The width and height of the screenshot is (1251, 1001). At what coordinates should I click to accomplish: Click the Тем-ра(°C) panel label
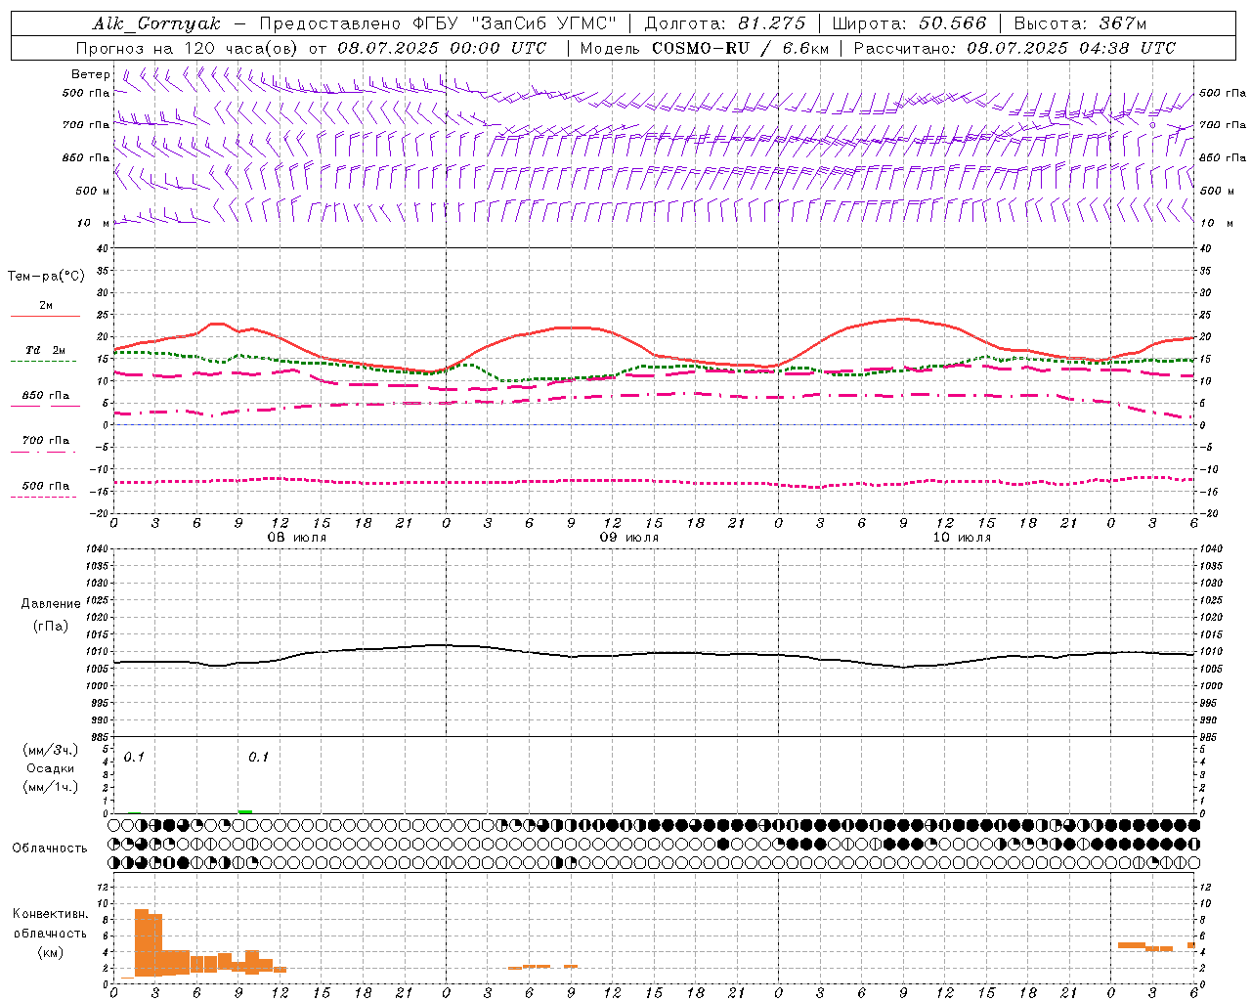(x=46, y=277)
